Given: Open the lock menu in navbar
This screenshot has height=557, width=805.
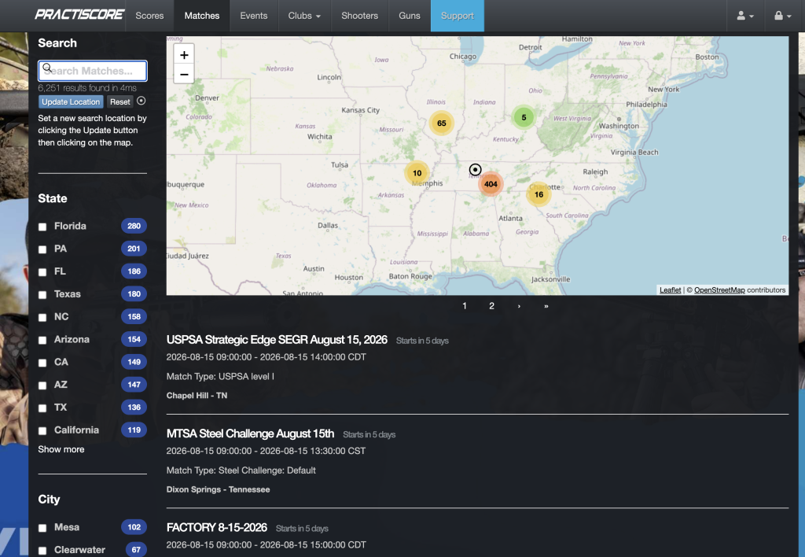Looking at the screenshot, I should [782, 16].
